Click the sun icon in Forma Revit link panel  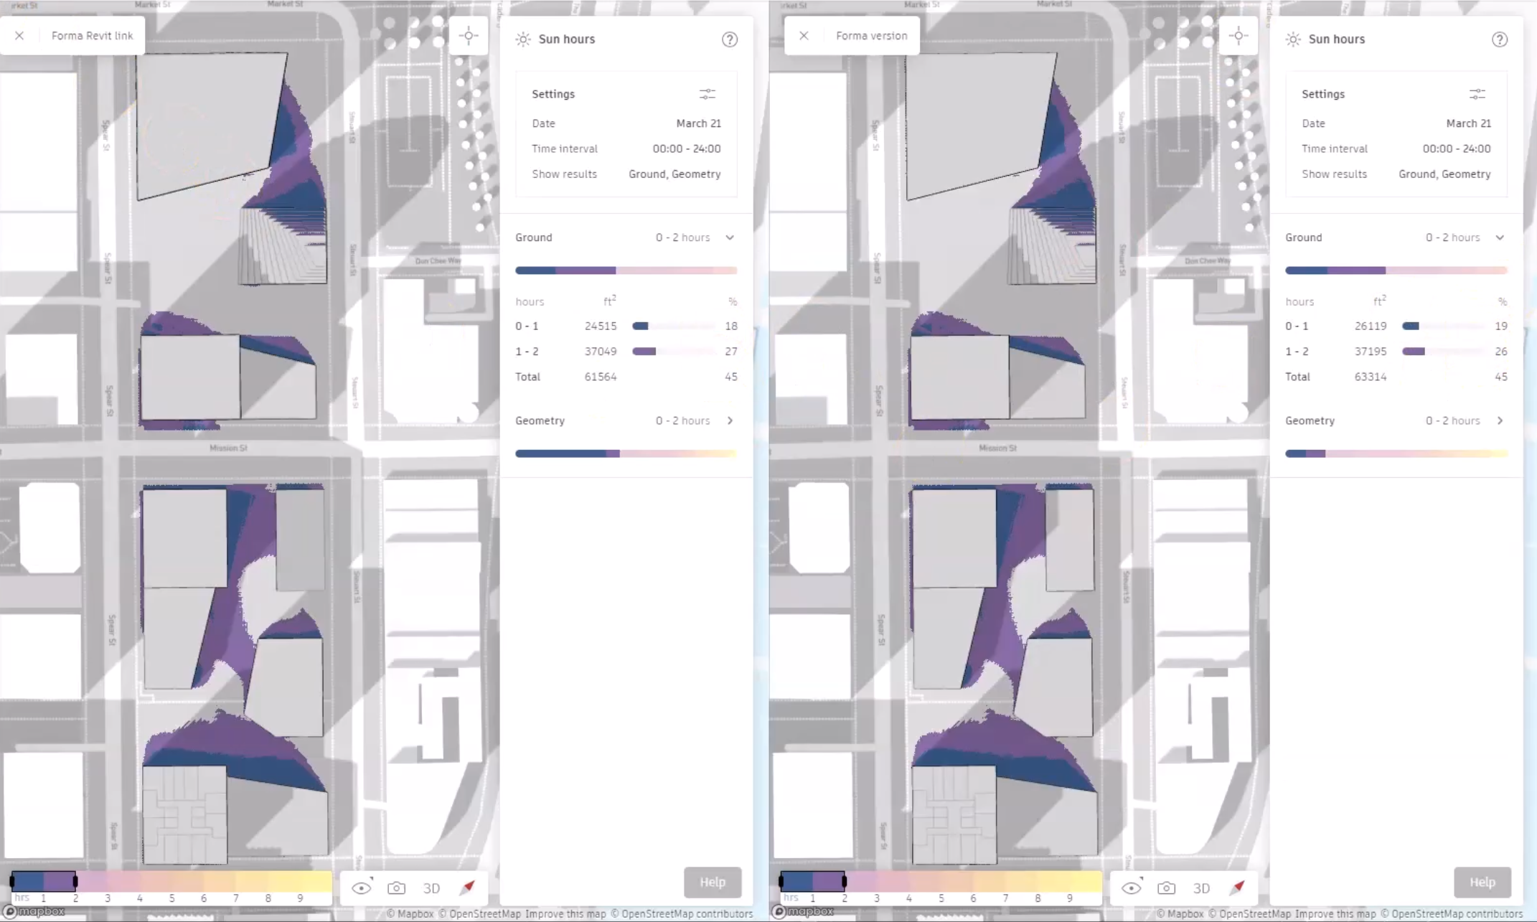523,39
